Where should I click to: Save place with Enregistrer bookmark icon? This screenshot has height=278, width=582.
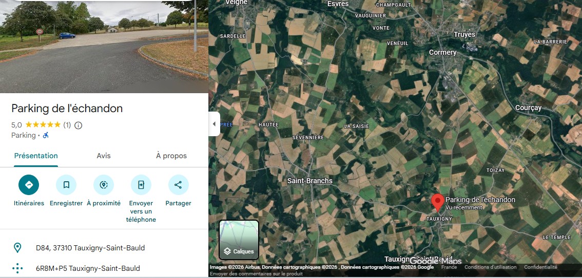coord(66,185)
